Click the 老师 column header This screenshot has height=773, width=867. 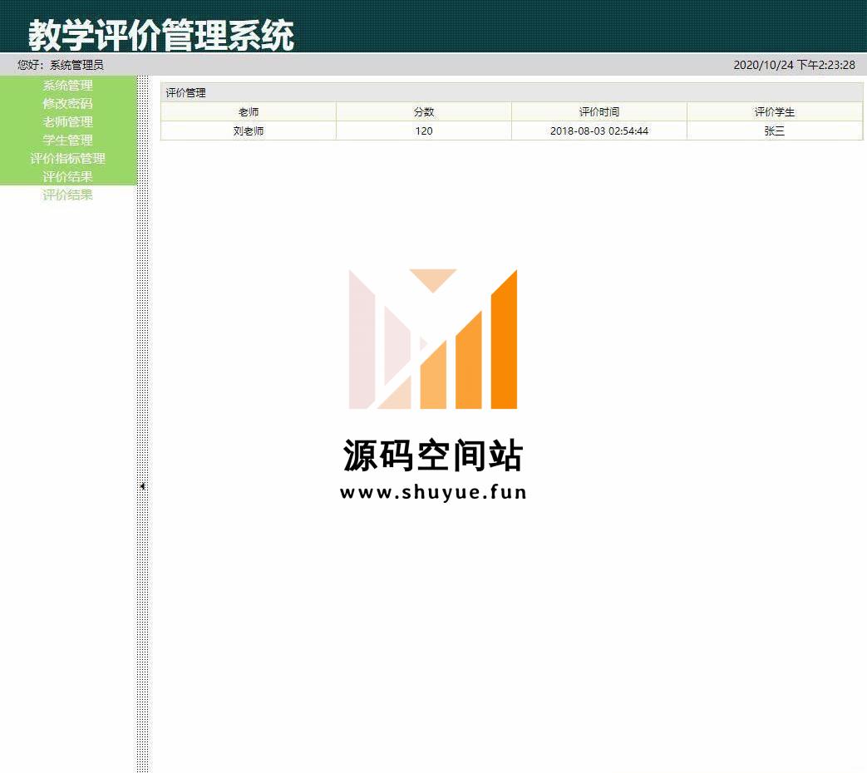click(249, 111)
